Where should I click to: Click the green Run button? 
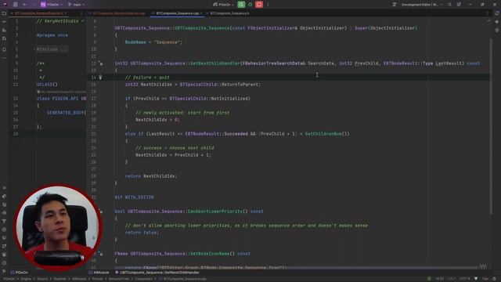(241, 5)
